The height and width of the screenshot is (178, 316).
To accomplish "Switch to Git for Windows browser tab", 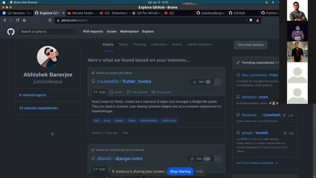I will [147, 13].
